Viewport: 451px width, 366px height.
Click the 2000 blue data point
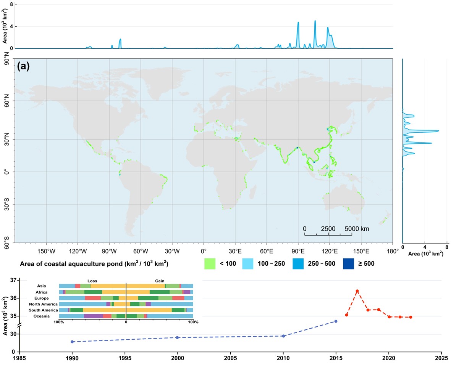pos(178,337)
